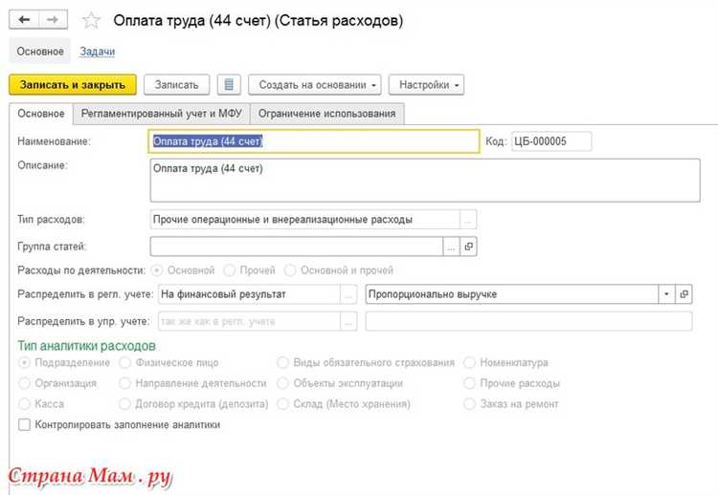Add to favorites with the star icon
This screenshot has width=718, height=495.
tap(91, 21)
